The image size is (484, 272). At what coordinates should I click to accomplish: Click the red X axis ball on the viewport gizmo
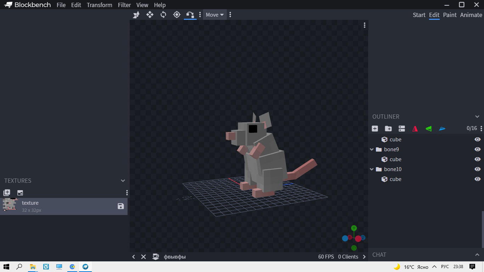pos(358,239)
